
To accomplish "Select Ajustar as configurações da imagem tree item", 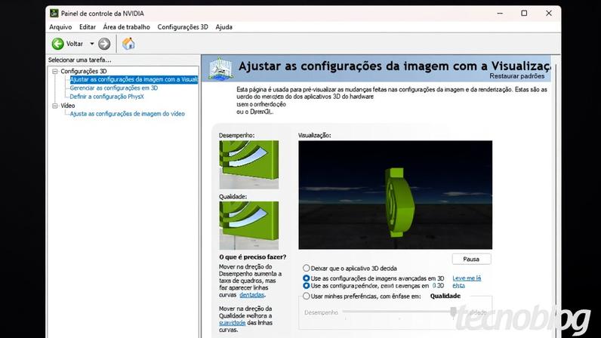I will 134,79.
